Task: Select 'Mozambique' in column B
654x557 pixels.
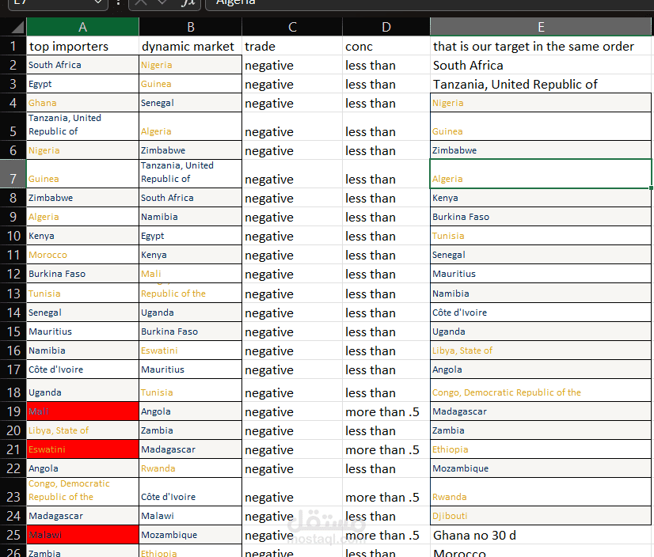Action: 191,535
